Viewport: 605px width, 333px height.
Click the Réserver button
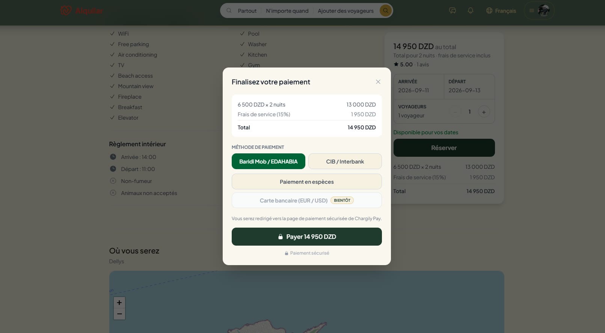click(x=444, y=148)
